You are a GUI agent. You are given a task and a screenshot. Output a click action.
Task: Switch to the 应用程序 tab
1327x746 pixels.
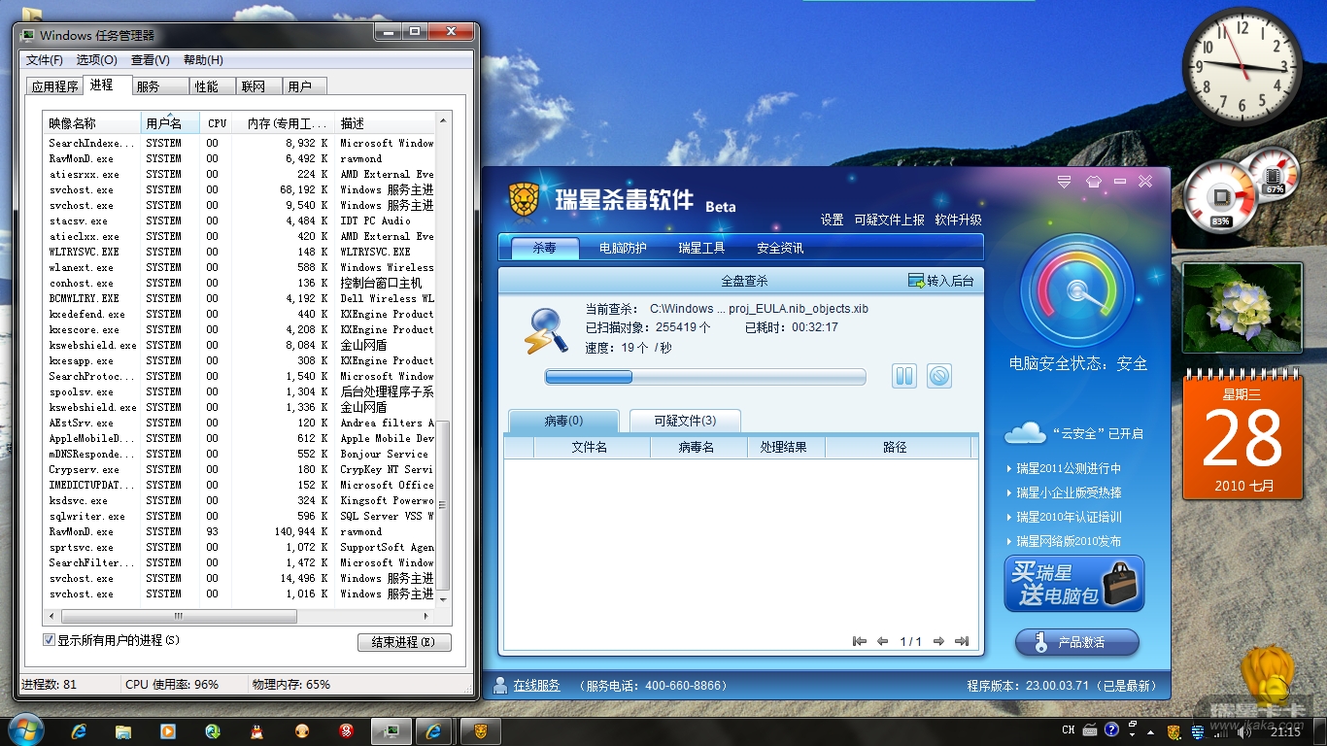[x=54, y=86]
